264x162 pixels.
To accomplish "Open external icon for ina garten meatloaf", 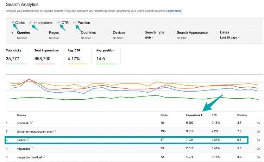I will tap(44, 157).
